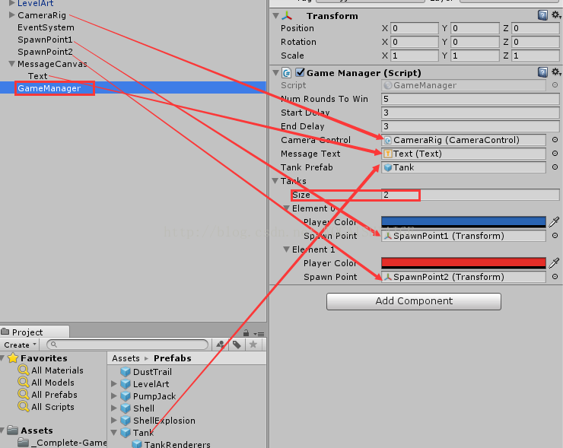Screen dimensions: 563x448
Task: Collapse Element 0 of Tanks
Action: tap(287, 208)
